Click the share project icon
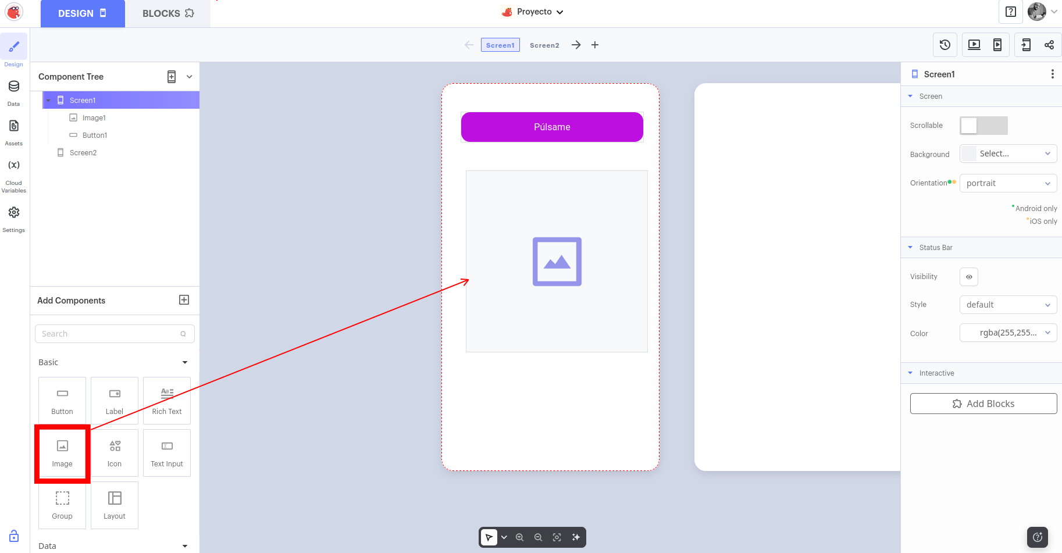1062x553 pixels. [x=1049, y=45]
